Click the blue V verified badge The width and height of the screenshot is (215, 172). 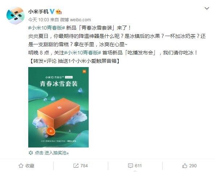[x=52, y=12]
